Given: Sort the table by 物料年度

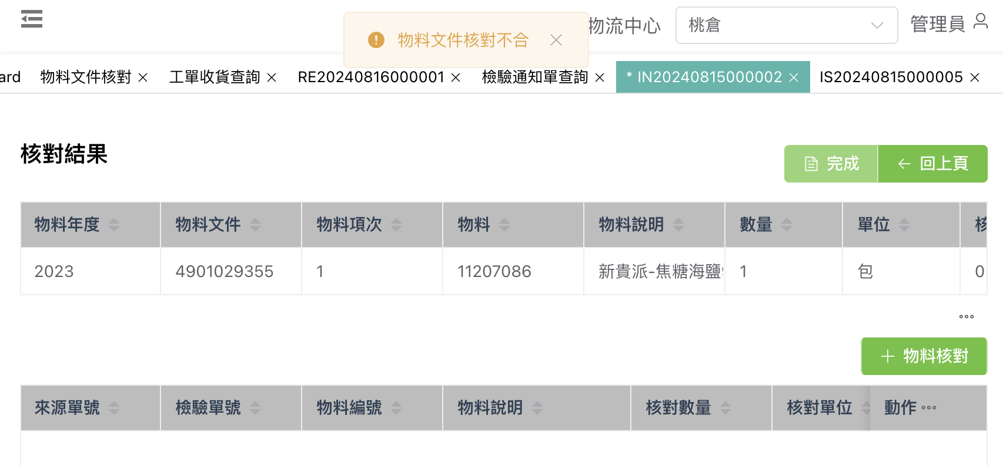Looking at the screenshot, I should tap(114, 225).
